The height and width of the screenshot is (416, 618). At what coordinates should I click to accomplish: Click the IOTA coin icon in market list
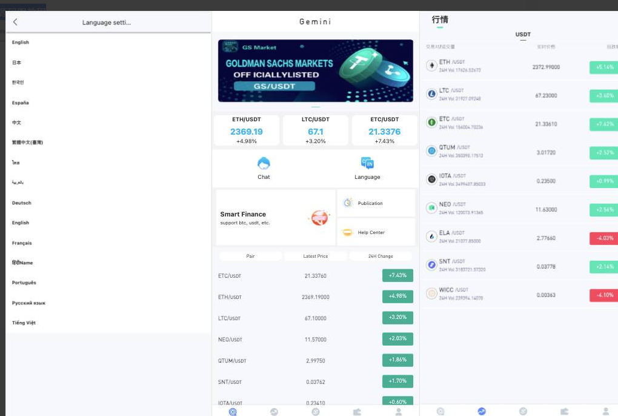(x=431, y=179)
